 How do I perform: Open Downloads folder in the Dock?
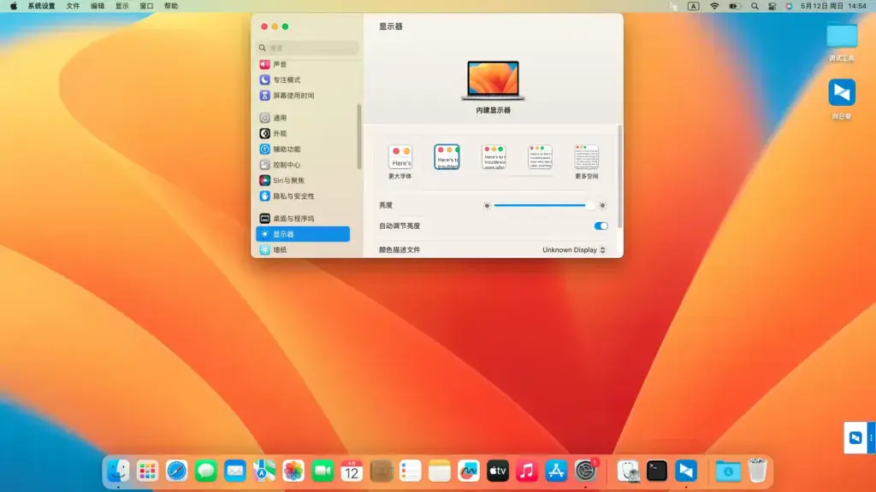click(727, 471)
